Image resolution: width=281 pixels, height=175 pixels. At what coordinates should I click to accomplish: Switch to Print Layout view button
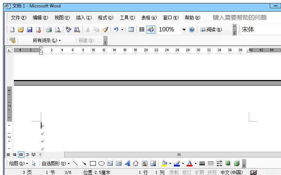point(21,154)
